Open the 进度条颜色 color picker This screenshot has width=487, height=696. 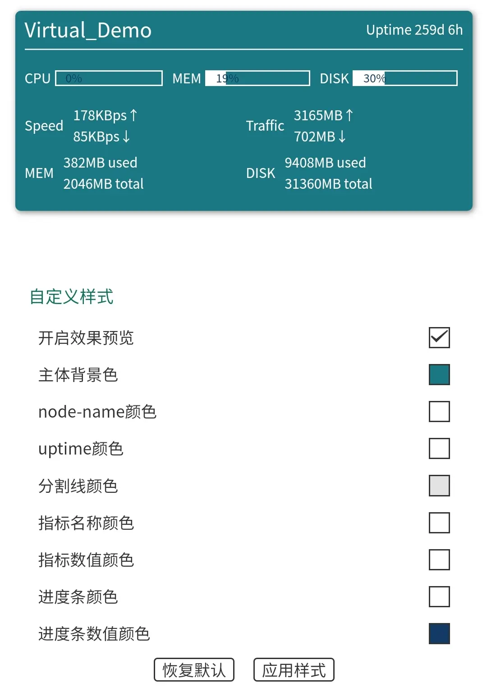439,597
